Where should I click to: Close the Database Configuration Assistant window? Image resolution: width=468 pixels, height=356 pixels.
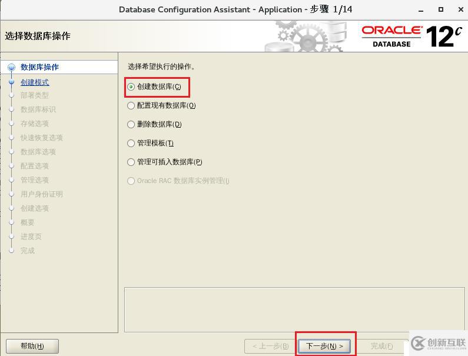pyautogui.click(x=461, y=9)
